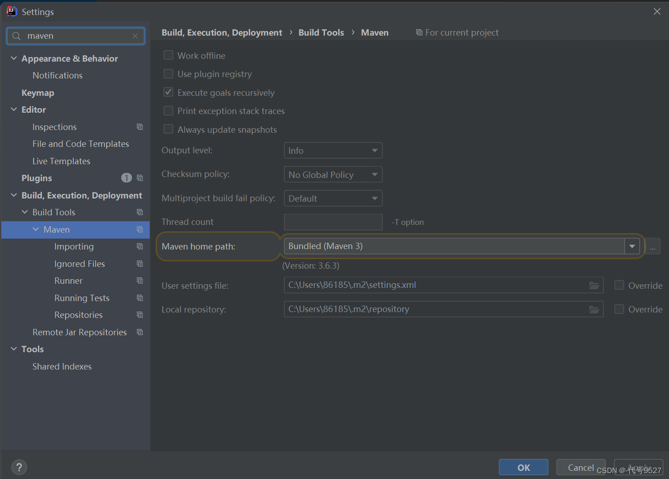Clear the maven search text with the X icon
This screenshot has height=479, width=669.
click(135, 36)
